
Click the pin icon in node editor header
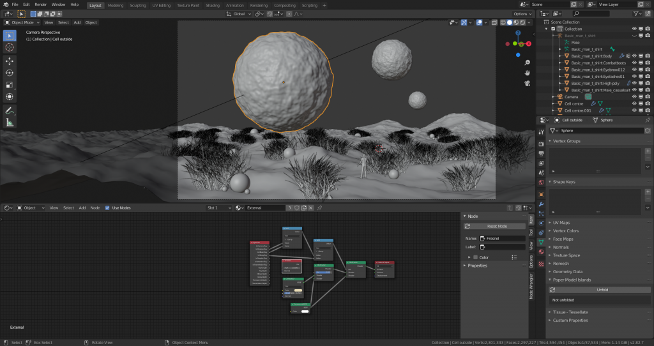click(x=320, y=207)
